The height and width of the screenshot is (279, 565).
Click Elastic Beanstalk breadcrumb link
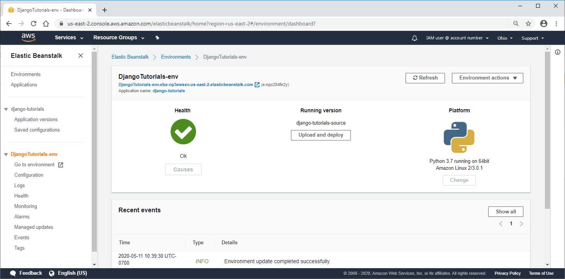[130, 57]
